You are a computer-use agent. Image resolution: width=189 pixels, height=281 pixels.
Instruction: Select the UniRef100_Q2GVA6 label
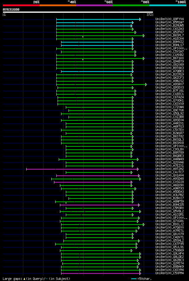tap(170, 162)
